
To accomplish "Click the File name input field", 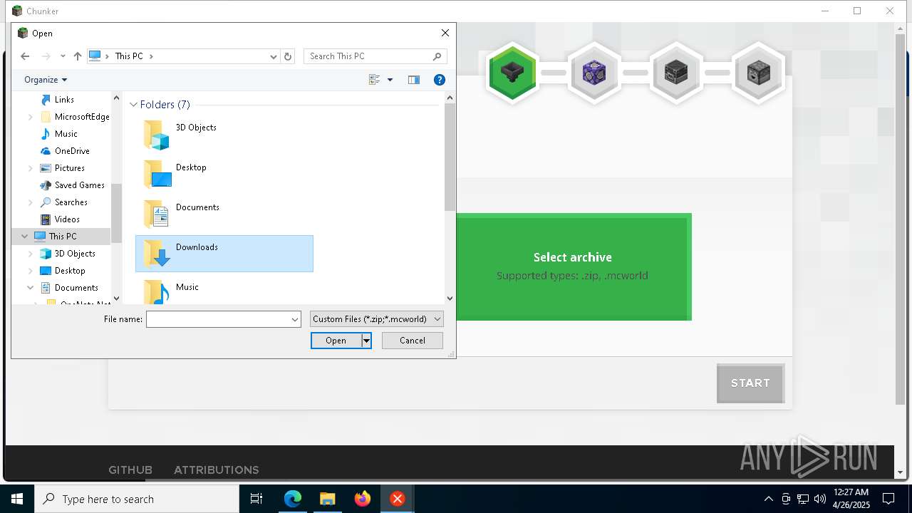I will point(218,320).
